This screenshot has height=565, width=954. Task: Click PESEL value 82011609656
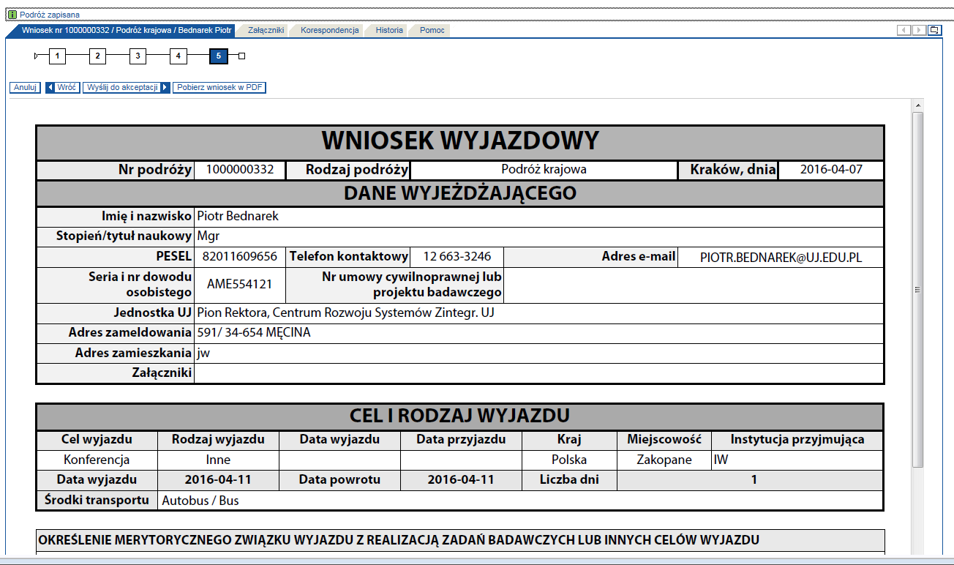(241, 257)
